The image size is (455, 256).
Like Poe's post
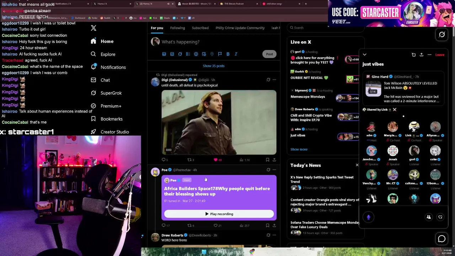pyautogui.click(x=217, y=225)
